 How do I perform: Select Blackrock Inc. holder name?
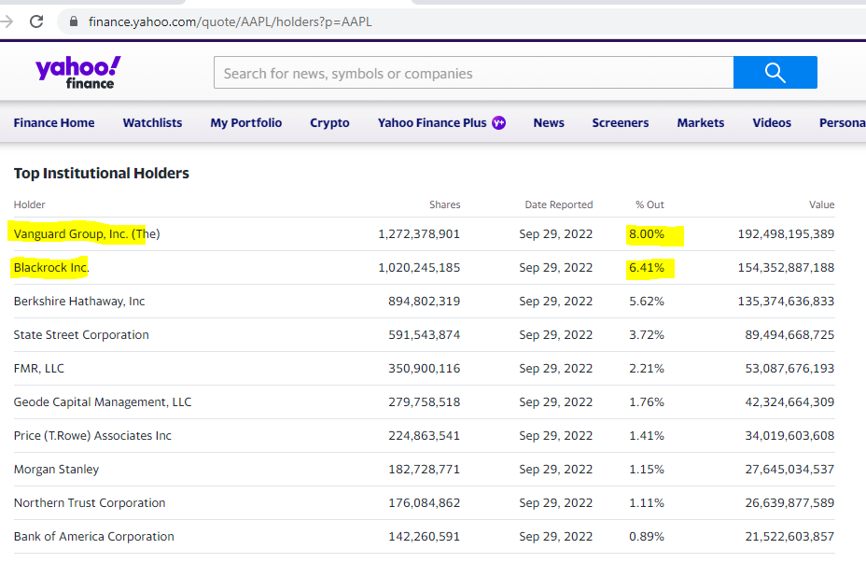51,268
